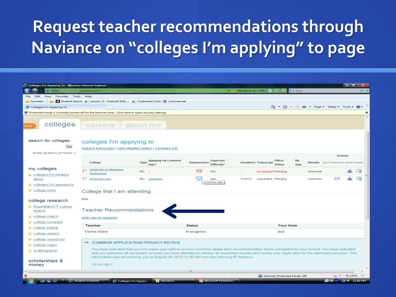Viewport: 396px width, 297px height.
Task: Open Student Search favorites bar link
Action: 69,101
